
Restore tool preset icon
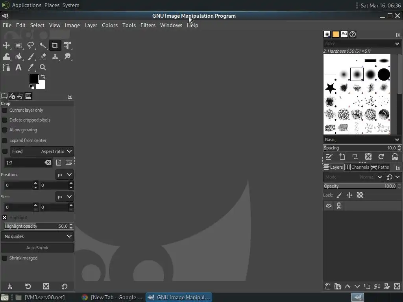point(28,286)
